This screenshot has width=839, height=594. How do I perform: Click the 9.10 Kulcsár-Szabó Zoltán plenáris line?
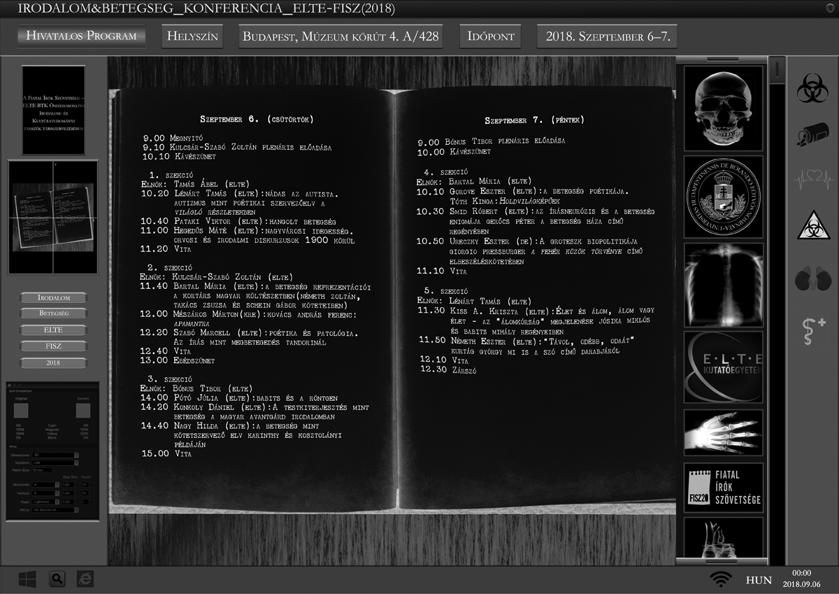coord(237,148)
